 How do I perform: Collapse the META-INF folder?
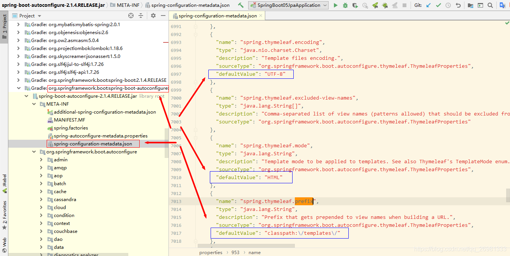click(x=34, y=104)
